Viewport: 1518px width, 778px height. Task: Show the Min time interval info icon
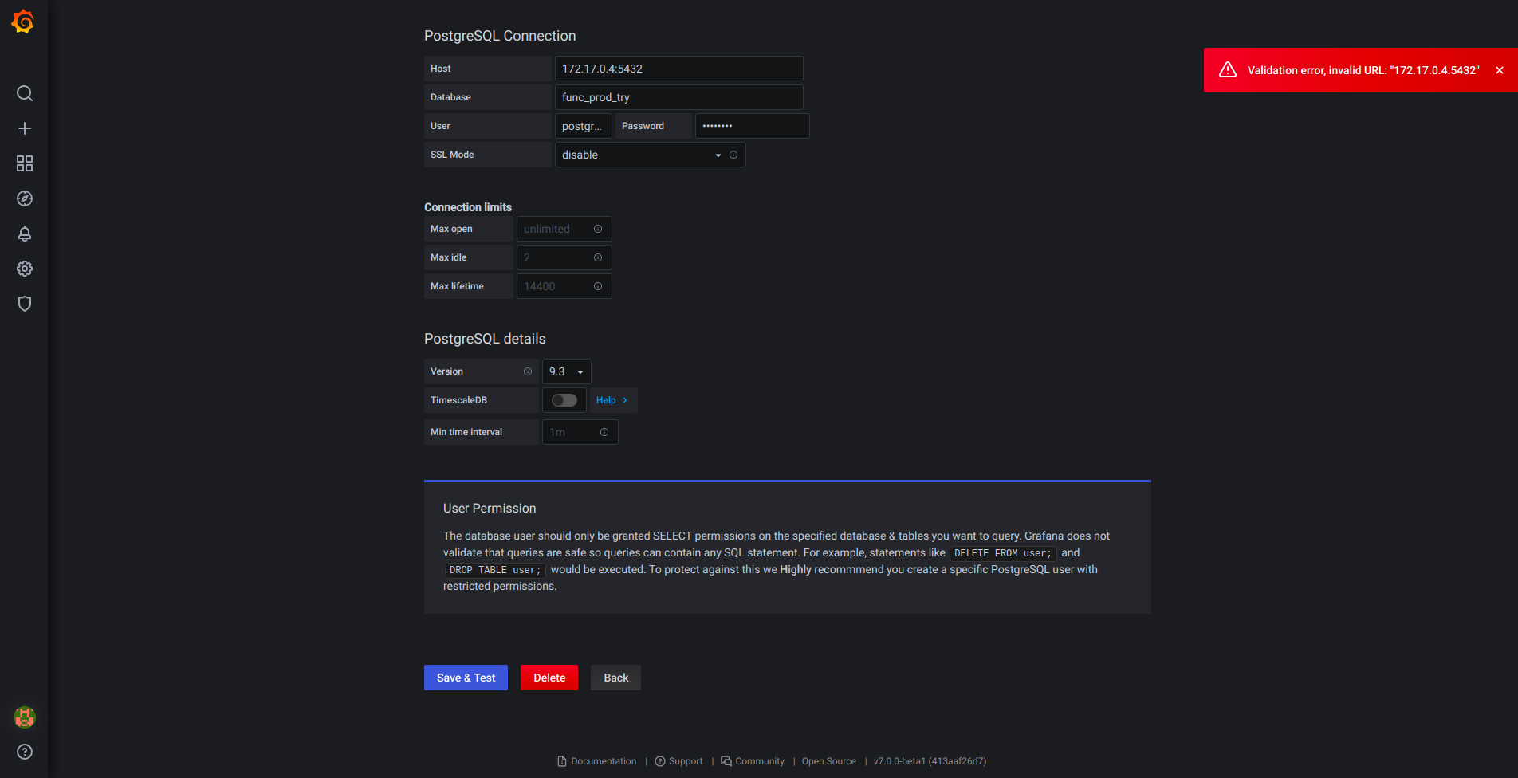tap(604, 432)
